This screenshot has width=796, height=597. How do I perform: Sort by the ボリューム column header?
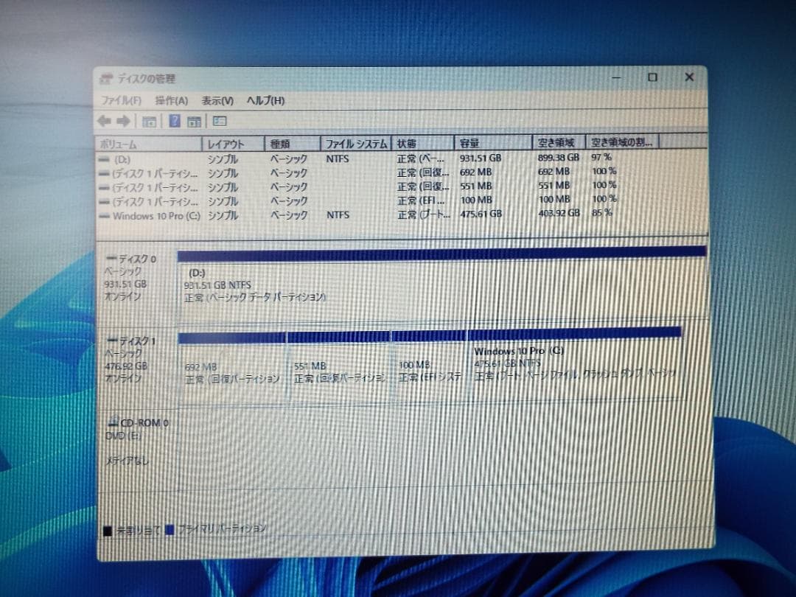point(147,143)
